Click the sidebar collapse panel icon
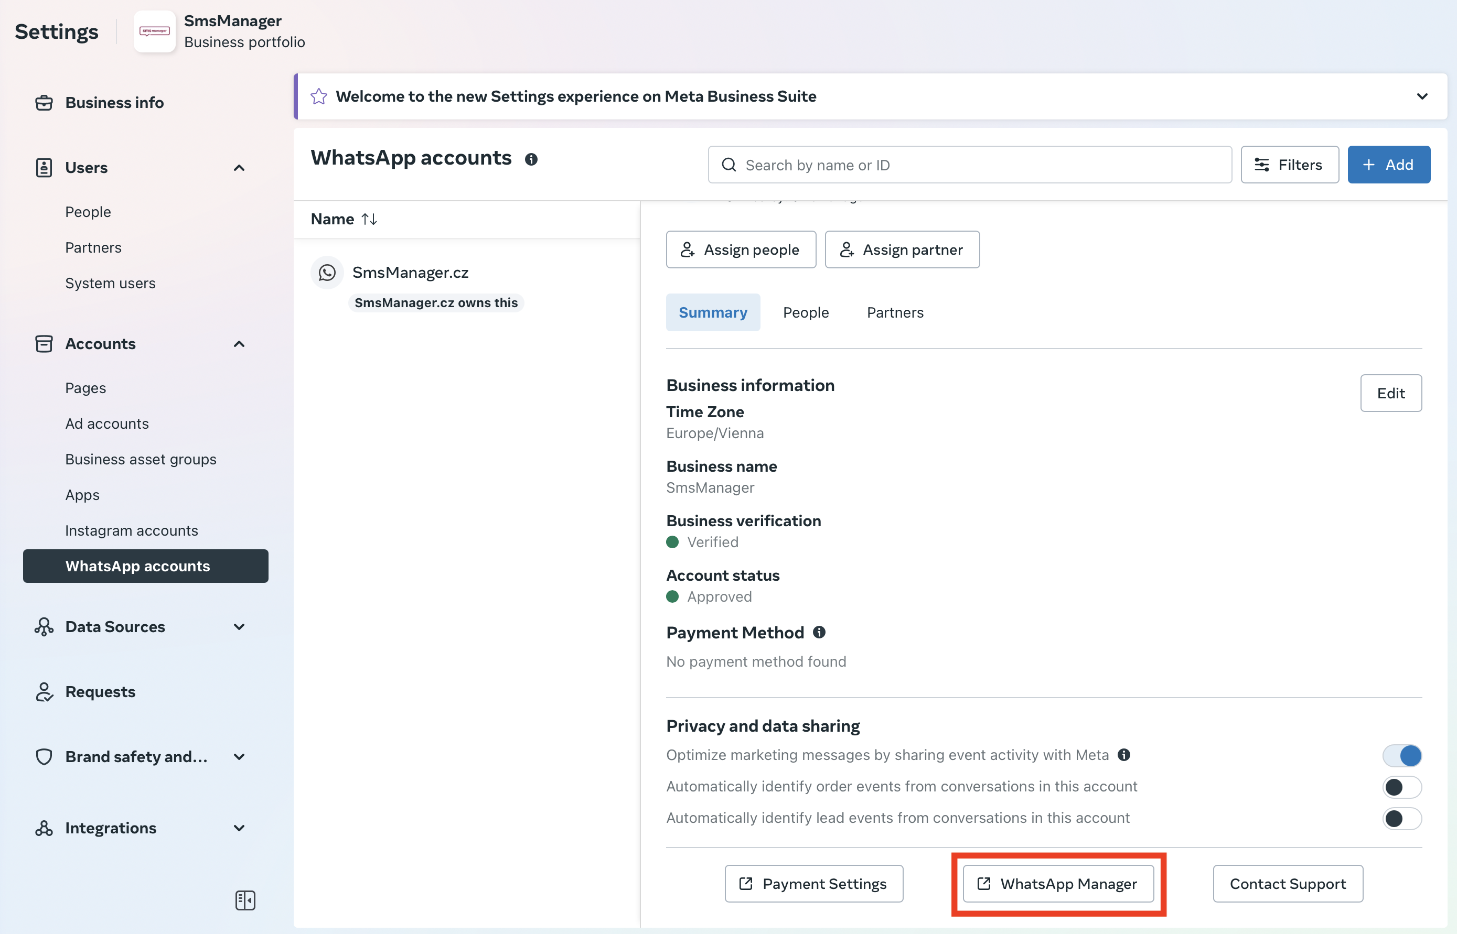The image size is (1457, 934). (245, 900)
